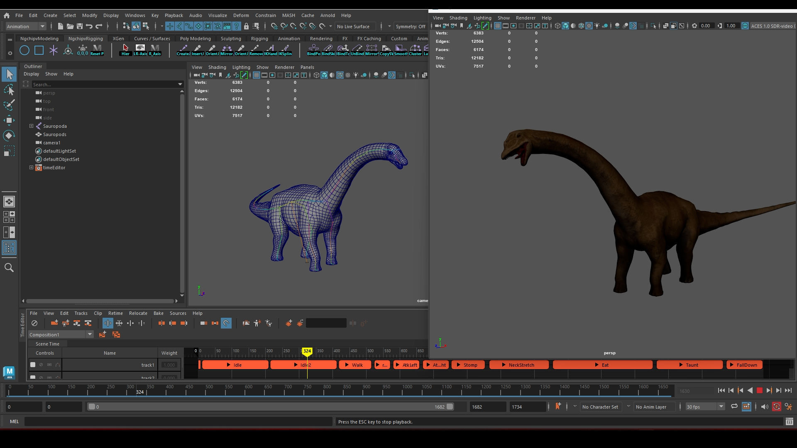
Task: Click the No Live Surface field
Action: [355, 26]
